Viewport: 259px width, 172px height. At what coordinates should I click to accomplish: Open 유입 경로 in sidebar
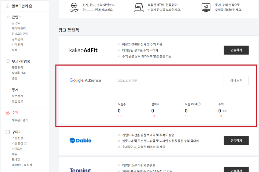click(x=17, y=101)
